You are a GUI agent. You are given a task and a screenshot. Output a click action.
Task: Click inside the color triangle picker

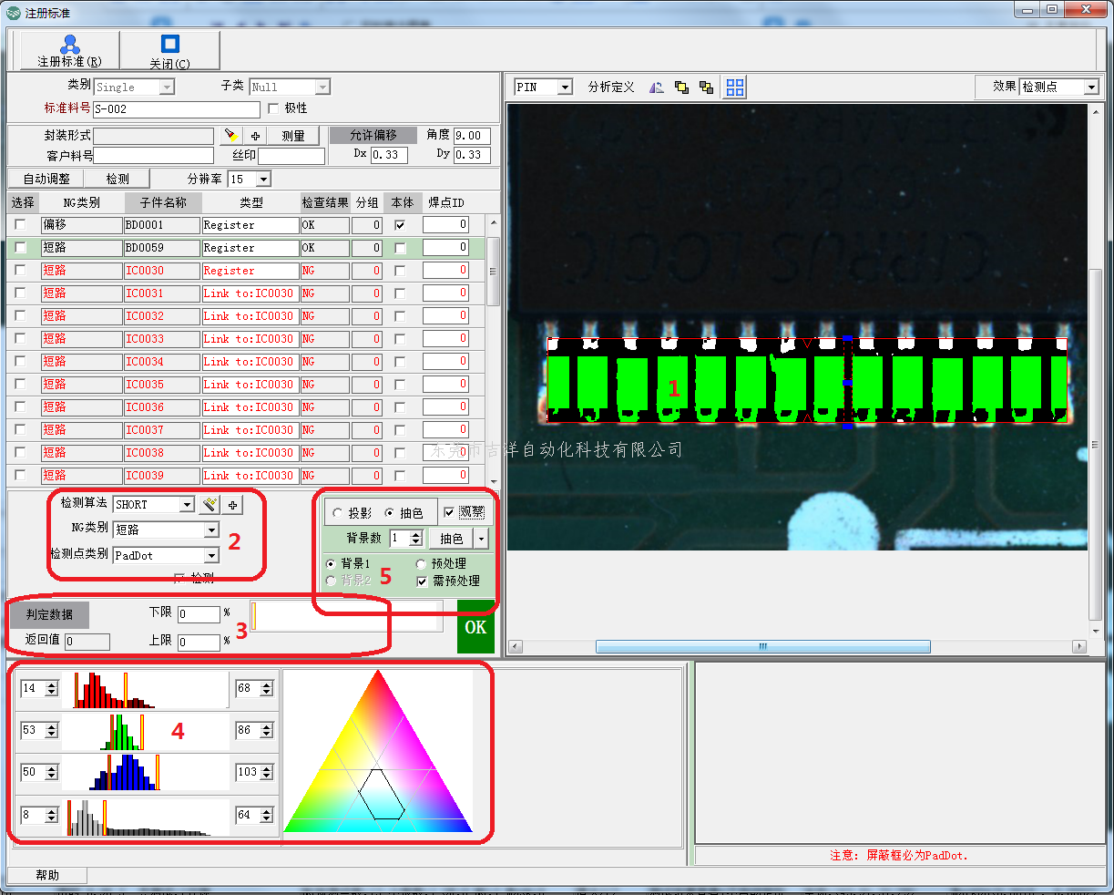point(378,766)
